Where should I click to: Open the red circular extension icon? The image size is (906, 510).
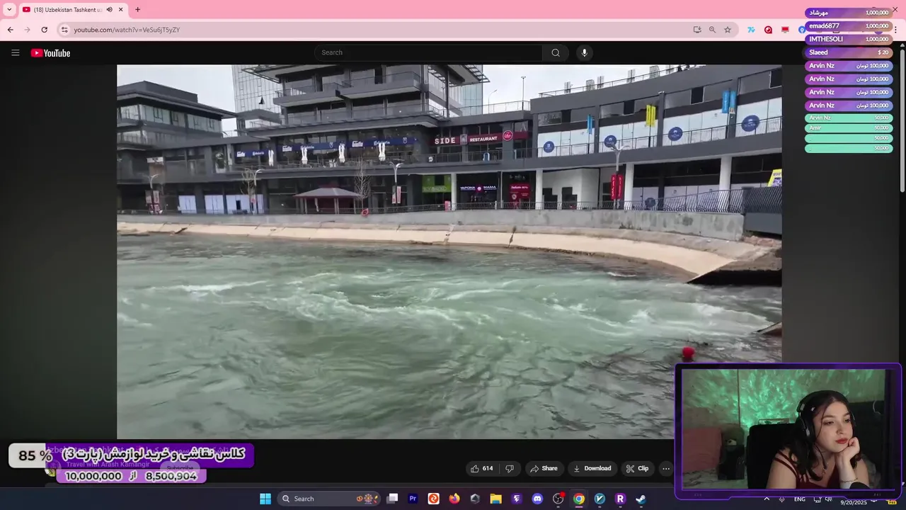(x=768, y=30)
